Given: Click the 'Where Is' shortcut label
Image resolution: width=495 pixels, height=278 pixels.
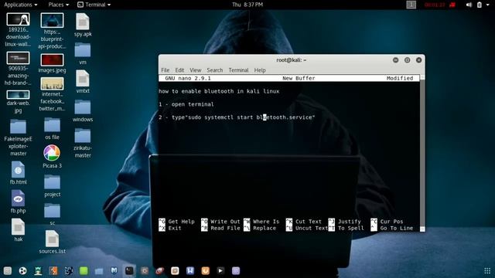Looking at the screenshot, I should [x=266, y=222].
